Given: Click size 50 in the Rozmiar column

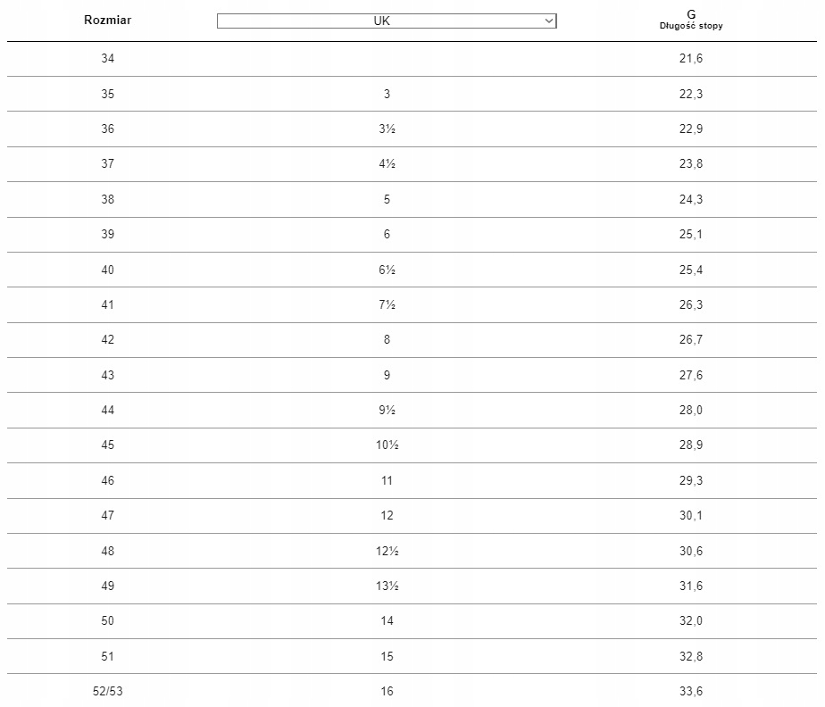Looking at the screenshot, I should tap(108, 621).
